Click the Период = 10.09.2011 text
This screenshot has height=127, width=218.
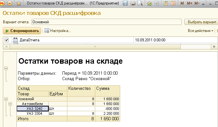pos(90,73)
